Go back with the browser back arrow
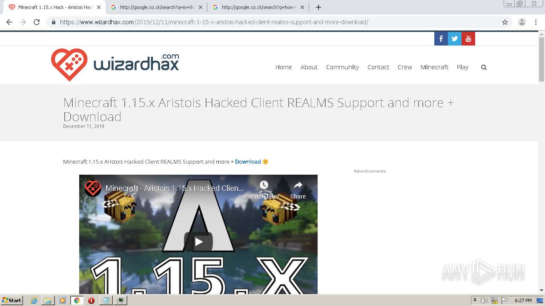Viewport: 545px width, 306px height. pyautogui.click(x=9, y=22)
